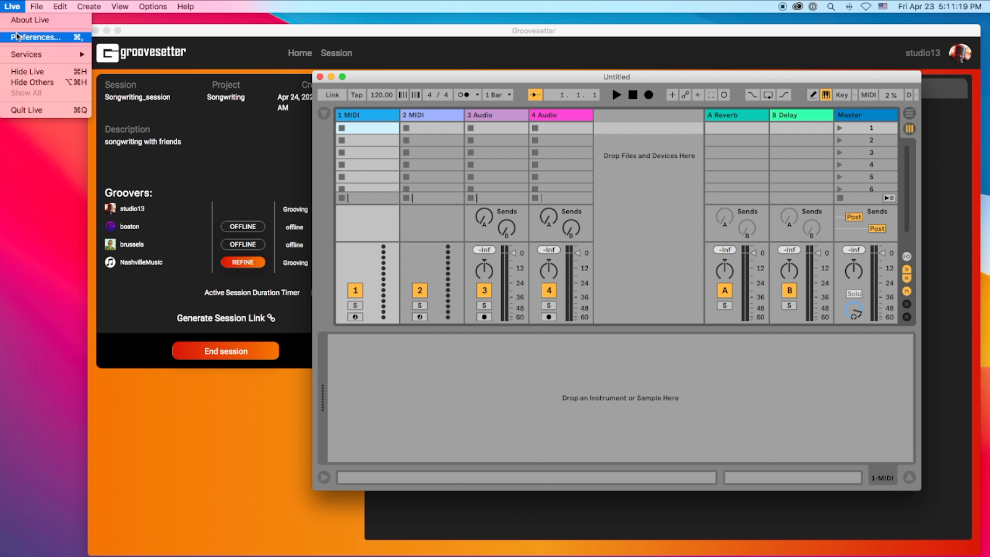Click the Play button in Ableton transport
Image resolution: width=990 pixels, height=557 pixels.
point(616,95)
